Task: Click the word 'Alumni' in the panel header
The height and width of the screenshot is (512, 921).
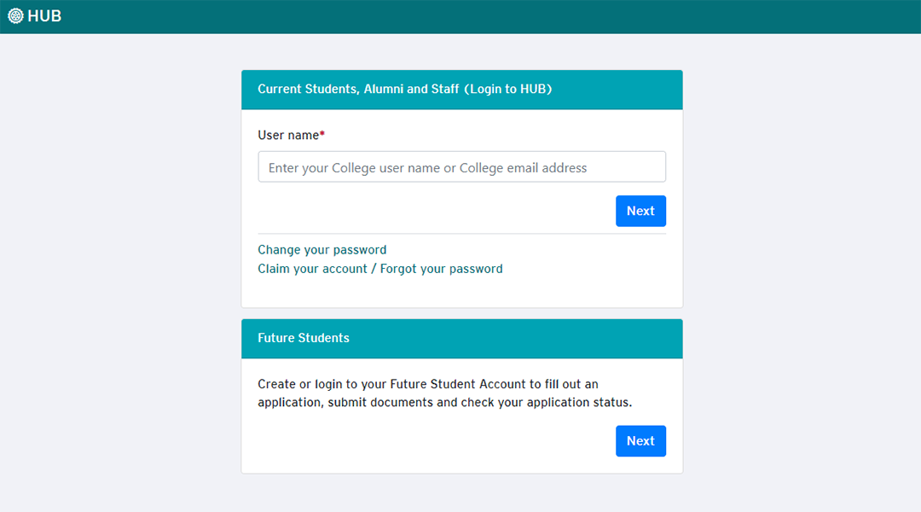Action: click(383, 89)
